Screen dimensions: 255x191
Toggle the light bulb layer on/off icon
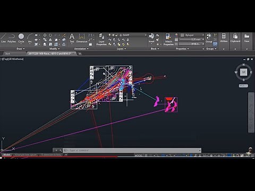[109, 35]
